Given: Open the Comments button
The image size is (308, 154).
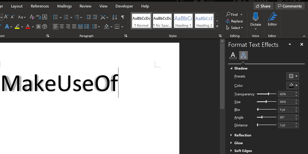Looking at the screenshot, I should (x=290, y=6).
